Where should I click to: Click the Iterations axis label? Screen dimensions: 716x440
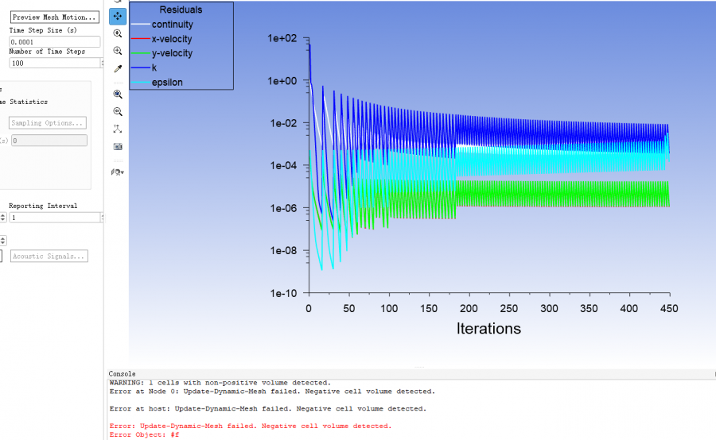click(x=488, y=329)
